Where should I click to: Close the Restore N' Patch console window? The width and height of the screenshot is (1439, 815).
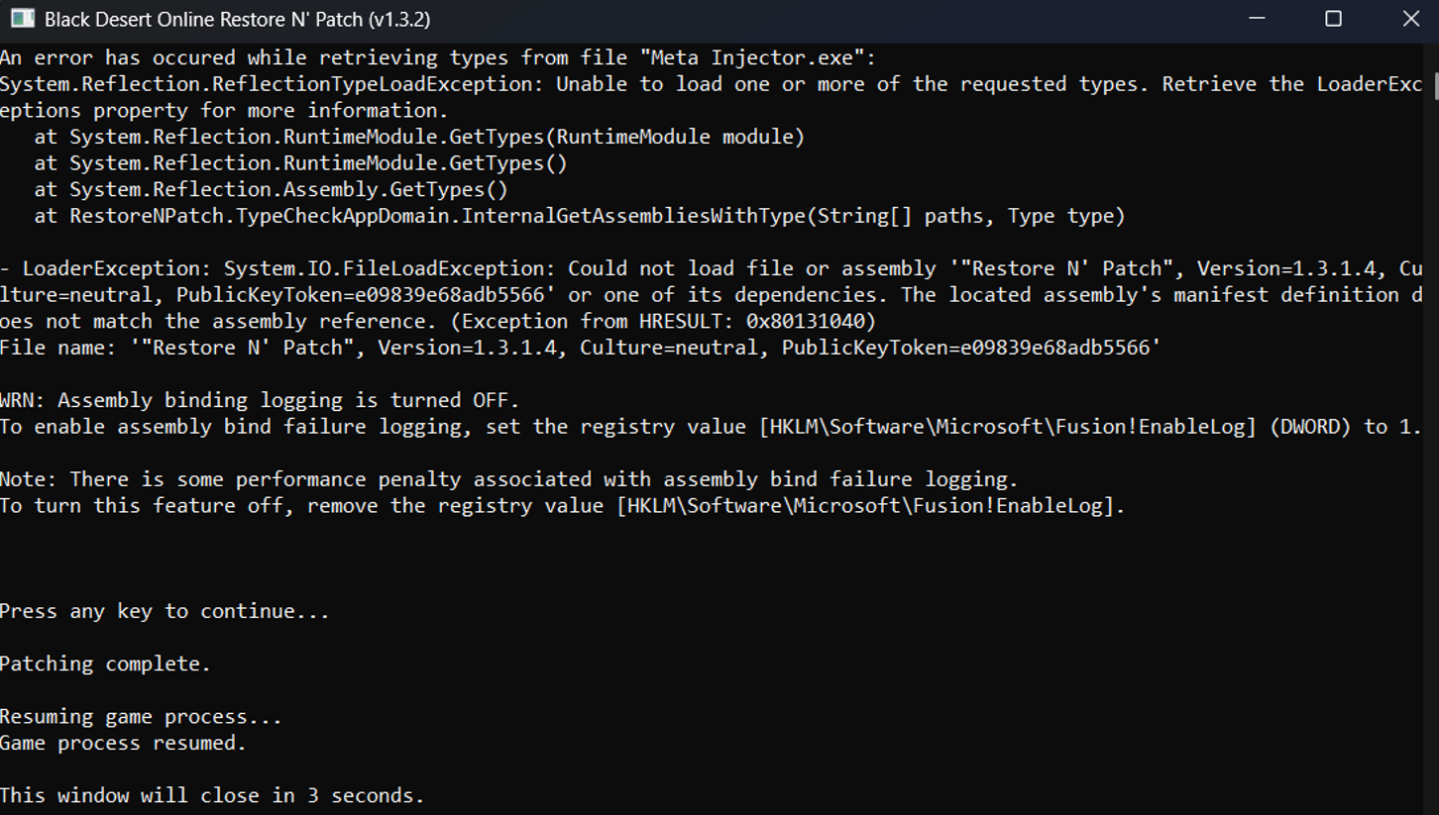tap(1410, 19)
